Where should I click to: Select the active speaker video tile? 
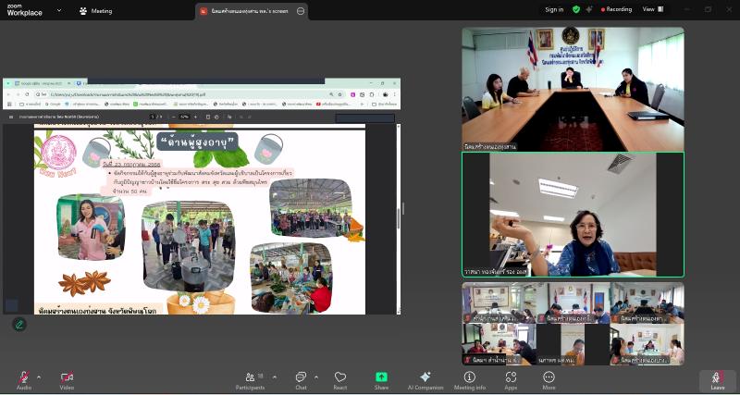pyautogui.click(x=573, y=215)
